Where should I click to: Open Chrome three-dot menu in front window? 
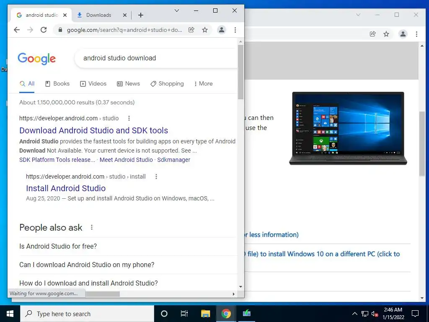(235, 30)
